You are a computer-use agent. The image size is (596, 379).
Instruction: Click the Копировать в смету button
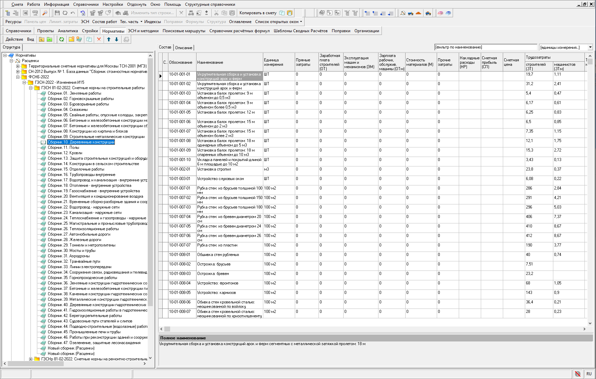(258, 13)
